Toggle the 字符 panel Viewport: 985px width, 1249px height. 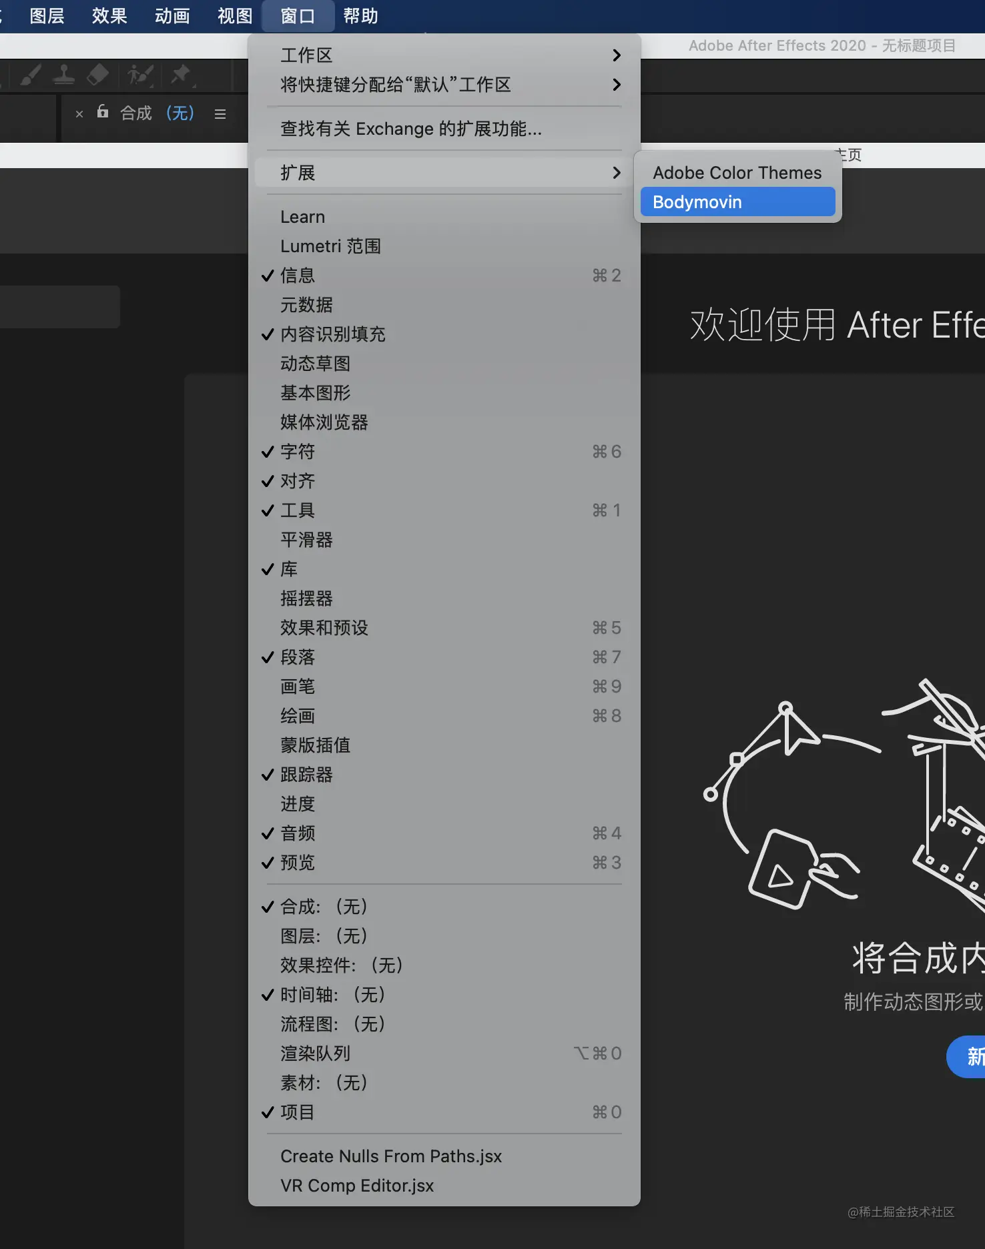(444, 452)
